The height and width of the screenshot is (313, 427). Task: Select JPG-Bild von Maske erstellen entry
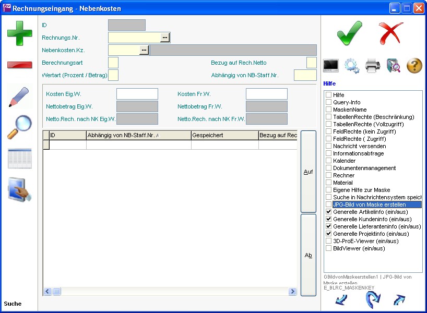point(369,205)
